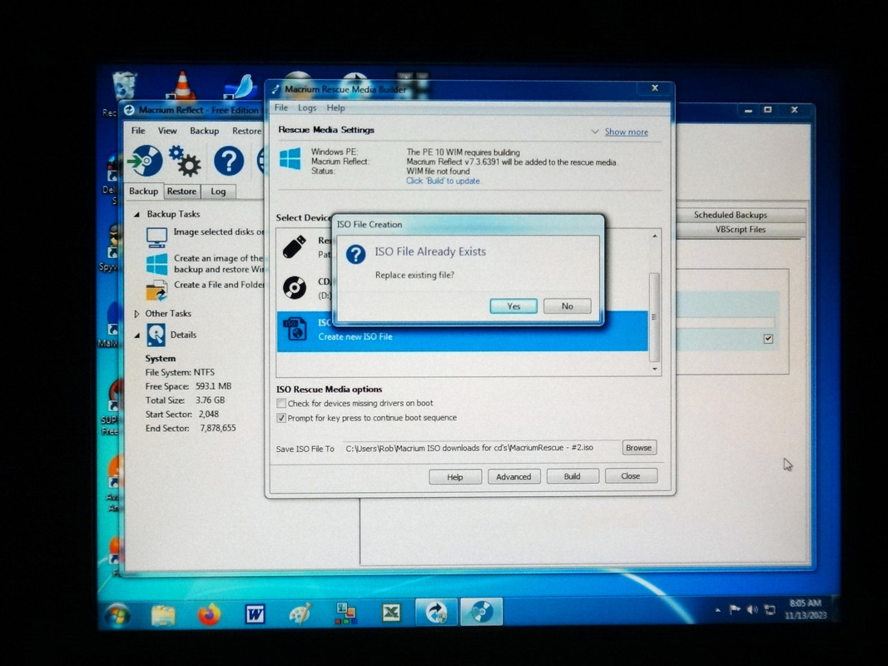Click the Image selected disks monitor icon
This screenshot has height=666, width=888.
pos(156,236)
